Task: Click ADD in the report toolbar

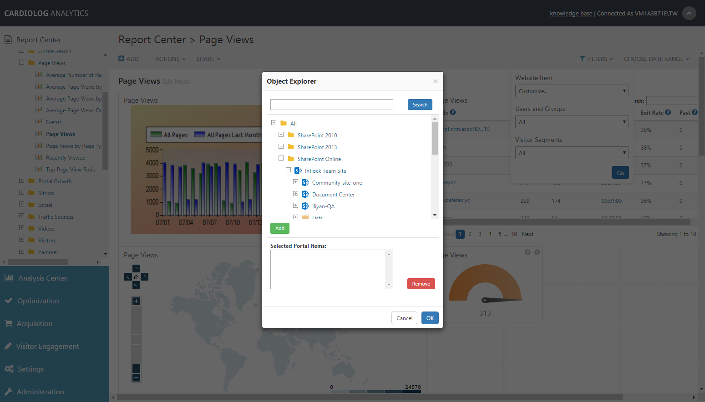Action: pyautogui.click(x=128, y=59)
